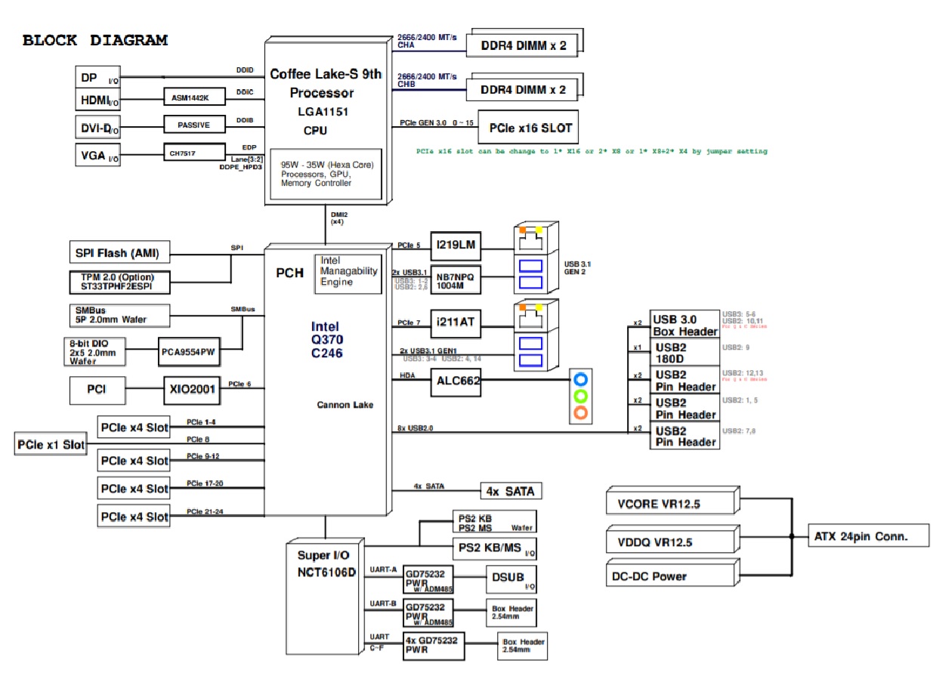The image size is (936, 682).
Task: Click the green audio jack circle
Action: [581, 397]
